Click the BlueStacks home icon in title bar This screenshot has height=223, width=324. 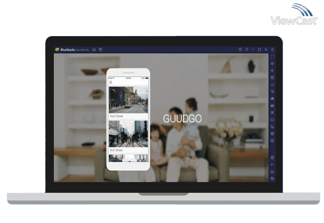(x=94, y=50)
